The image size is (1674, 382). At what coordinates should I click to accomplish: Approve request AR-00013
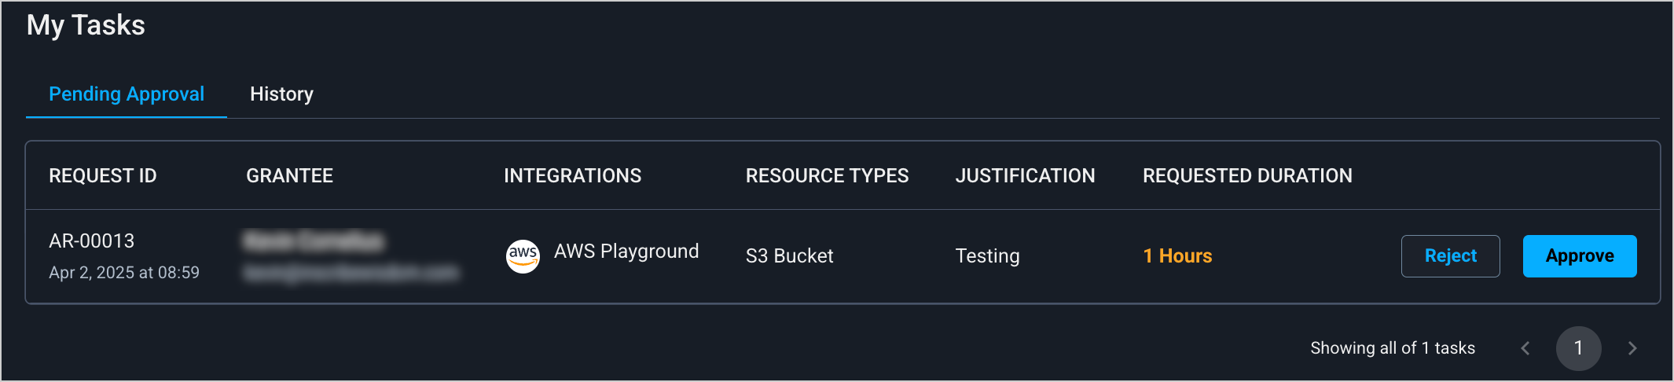tap(1579, 256)
